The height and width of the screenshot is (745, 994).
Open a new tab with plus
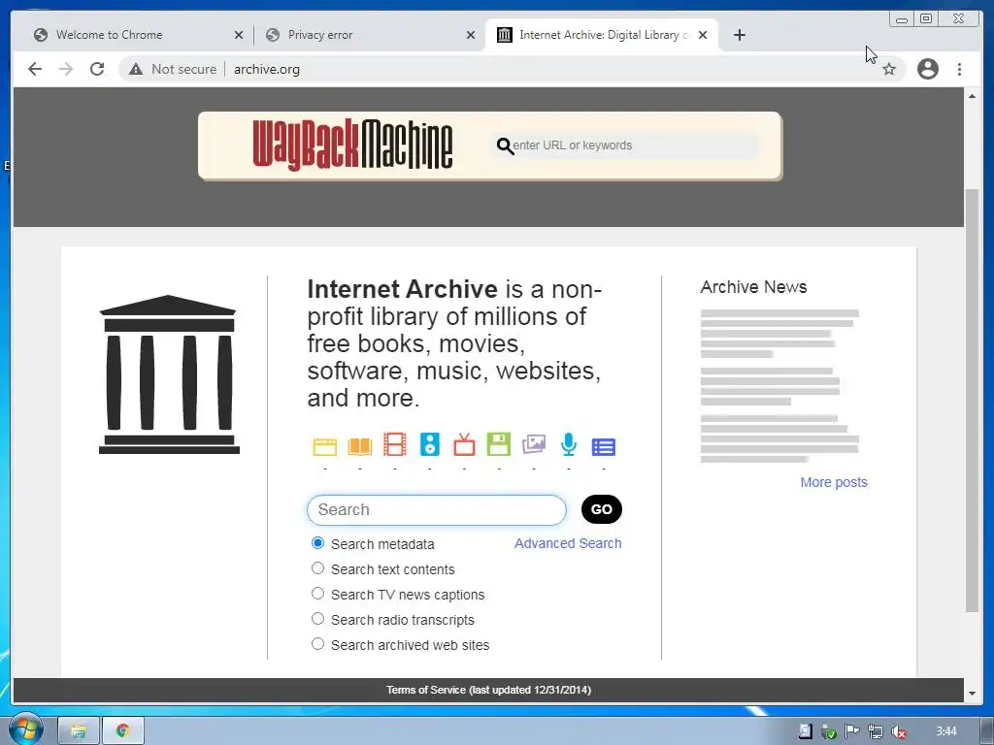739,35
